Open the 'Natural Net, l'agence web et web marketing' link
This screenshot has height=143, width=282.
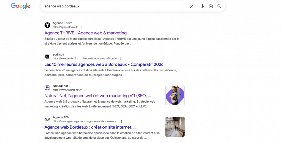pyautogui.click(x=98, y=96)
